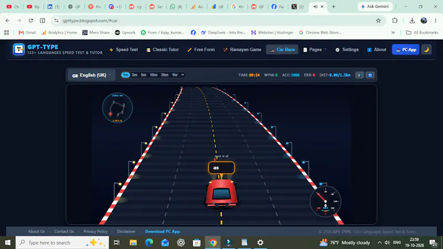Click the GPT-TYPE logo icon
Screen dimensions: 443x249
point(19,49)
